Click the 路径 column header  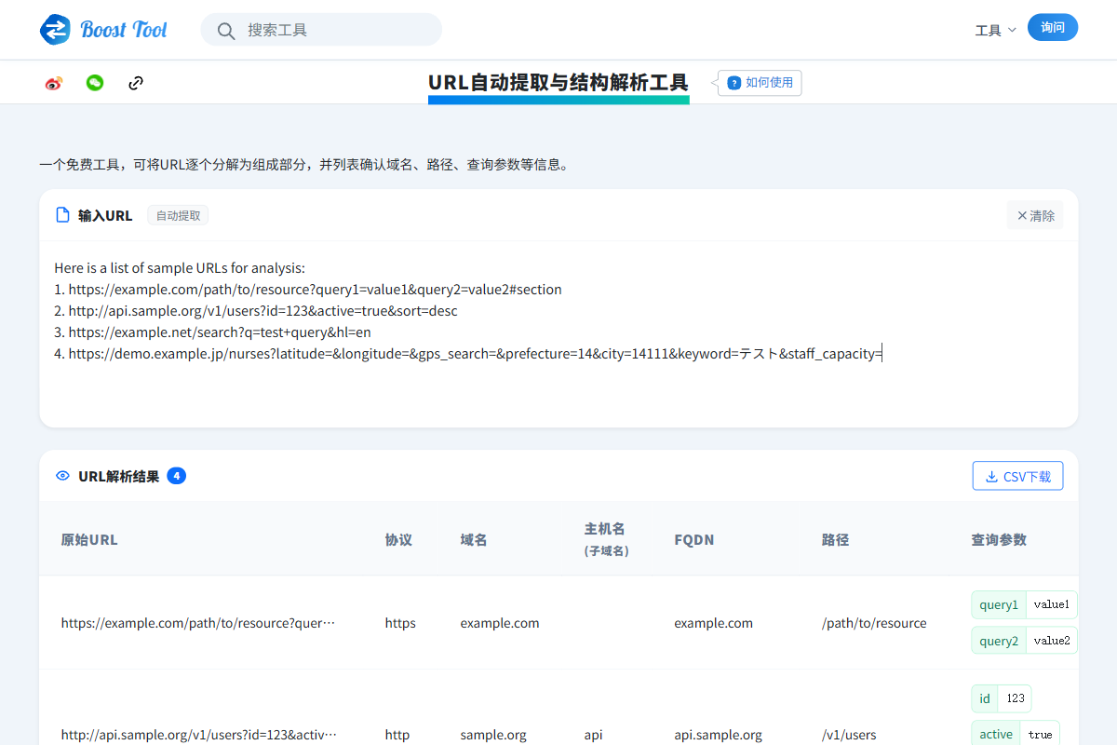click(x=835, y=539)
